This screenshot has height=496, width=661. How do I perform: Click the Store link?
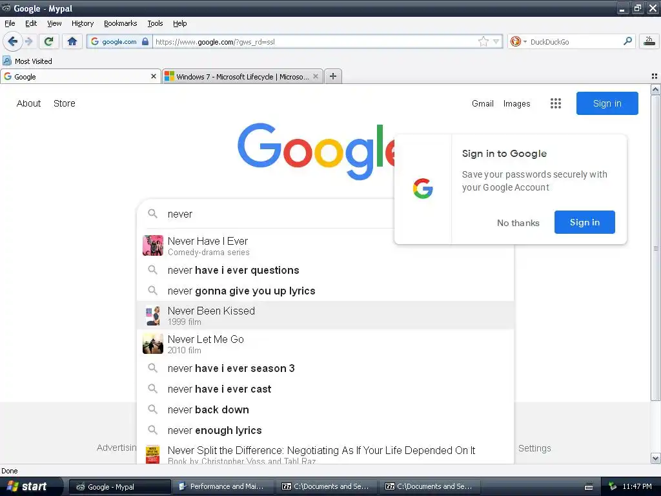pyautogui.click(x=65, y=103)
